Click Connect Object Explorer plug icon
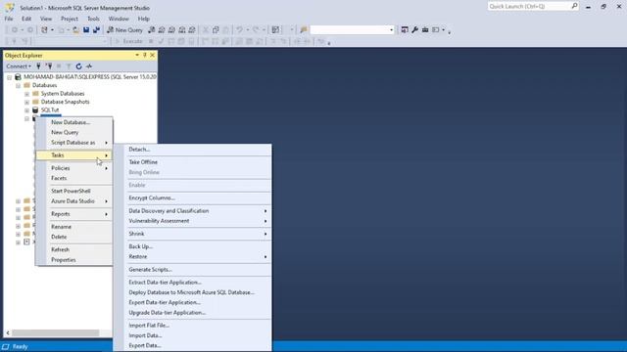The image size is (627, 352). coord(38,66)
